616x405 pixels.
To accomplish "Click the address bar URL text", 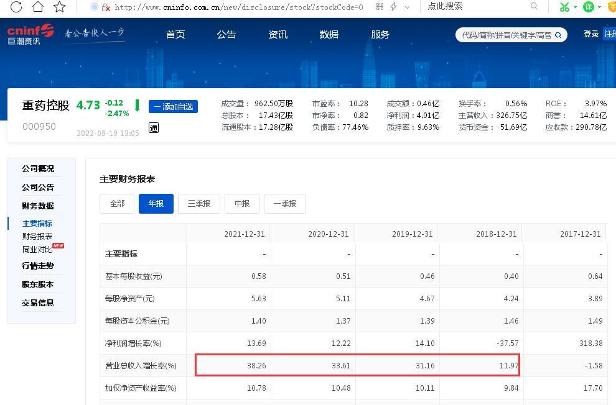I will (x=239, y=7).
